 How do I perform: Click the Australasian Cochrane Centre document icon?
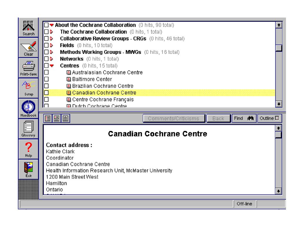click(x=68, y=73)
